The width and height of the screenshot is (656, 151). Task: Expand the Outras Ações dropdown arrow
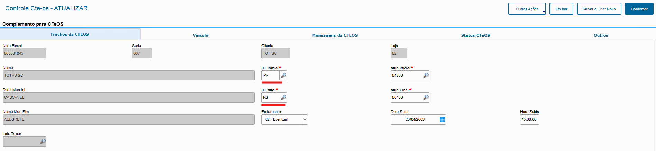coord(544,12)
